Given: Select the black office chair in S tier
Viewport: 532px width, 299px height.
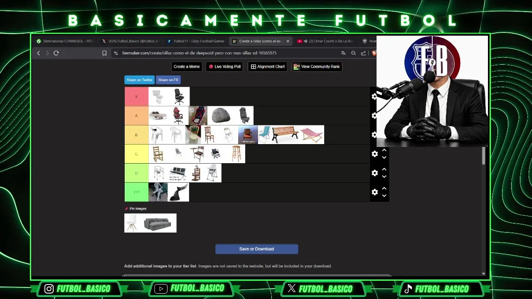Looking at the screenshot, I should tap(179, 96).
